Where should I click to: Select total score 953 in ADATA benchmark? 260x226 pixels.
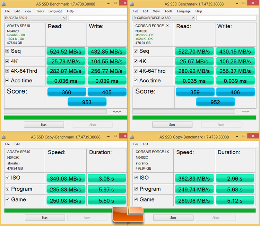click(x=87, y=102)
